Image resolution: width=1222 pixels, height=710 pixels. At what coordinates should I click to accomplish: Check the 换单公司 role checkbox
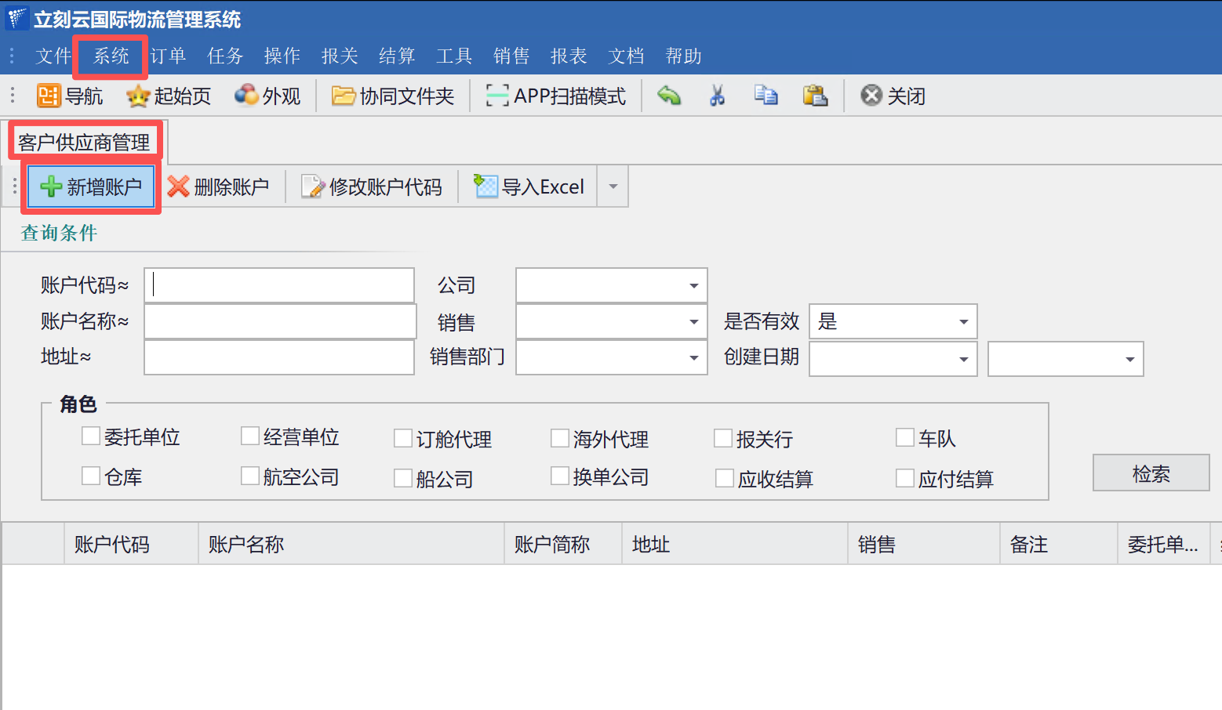point(560,476)
